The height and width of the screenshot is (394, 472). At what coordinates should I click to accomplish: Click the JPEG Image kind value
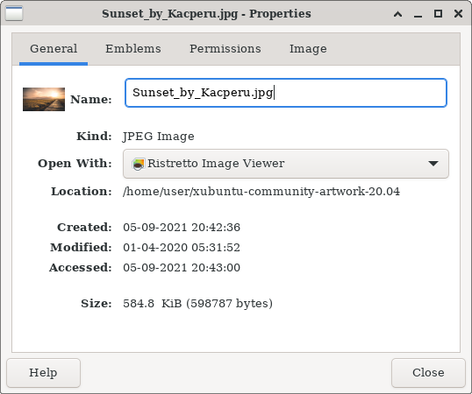(158, 137)
